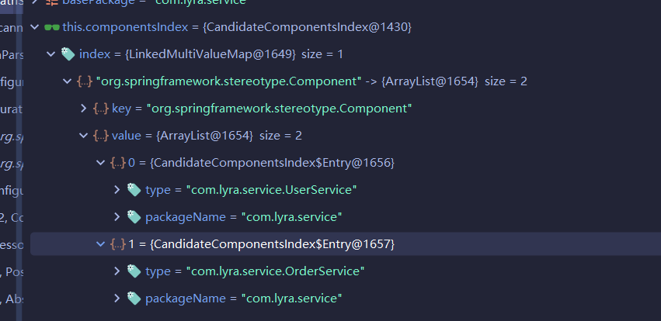Click the tag icon for the OrderService type field
This screenshot has height=321, width=661.
click(134, 271)
